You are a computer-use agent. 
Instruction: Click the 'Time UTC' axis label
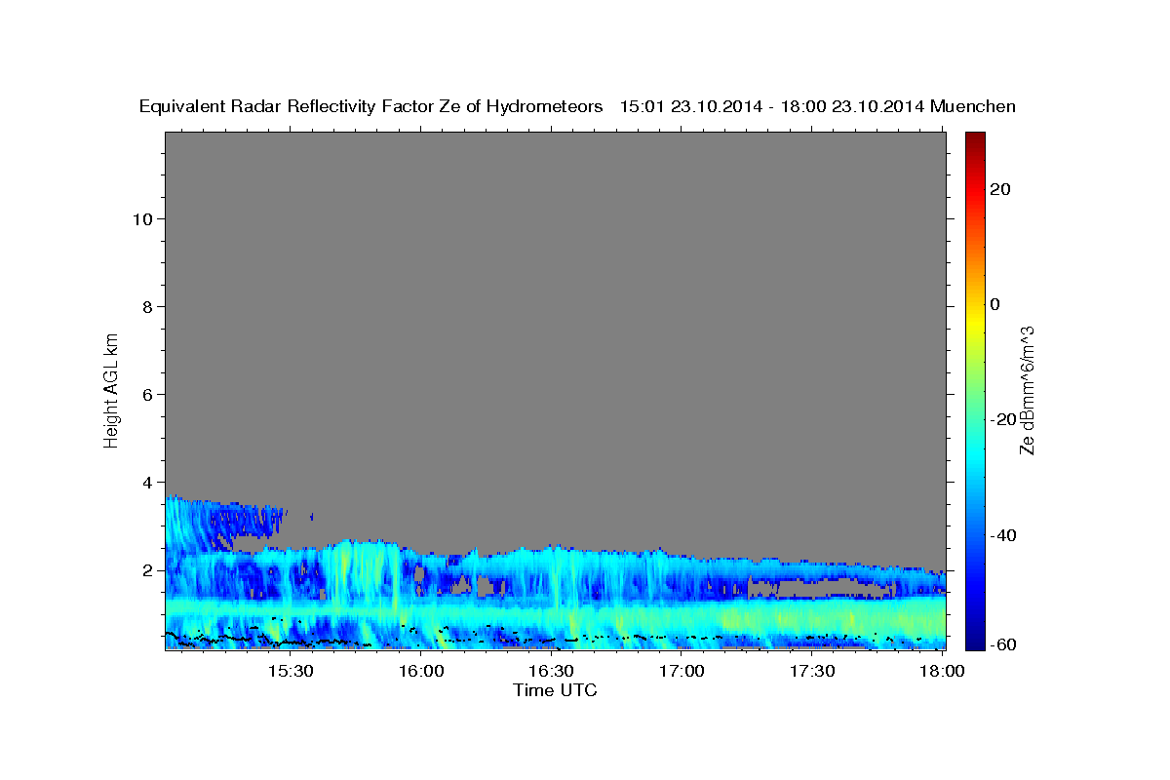pyautogui.click(x=555, y=691)
